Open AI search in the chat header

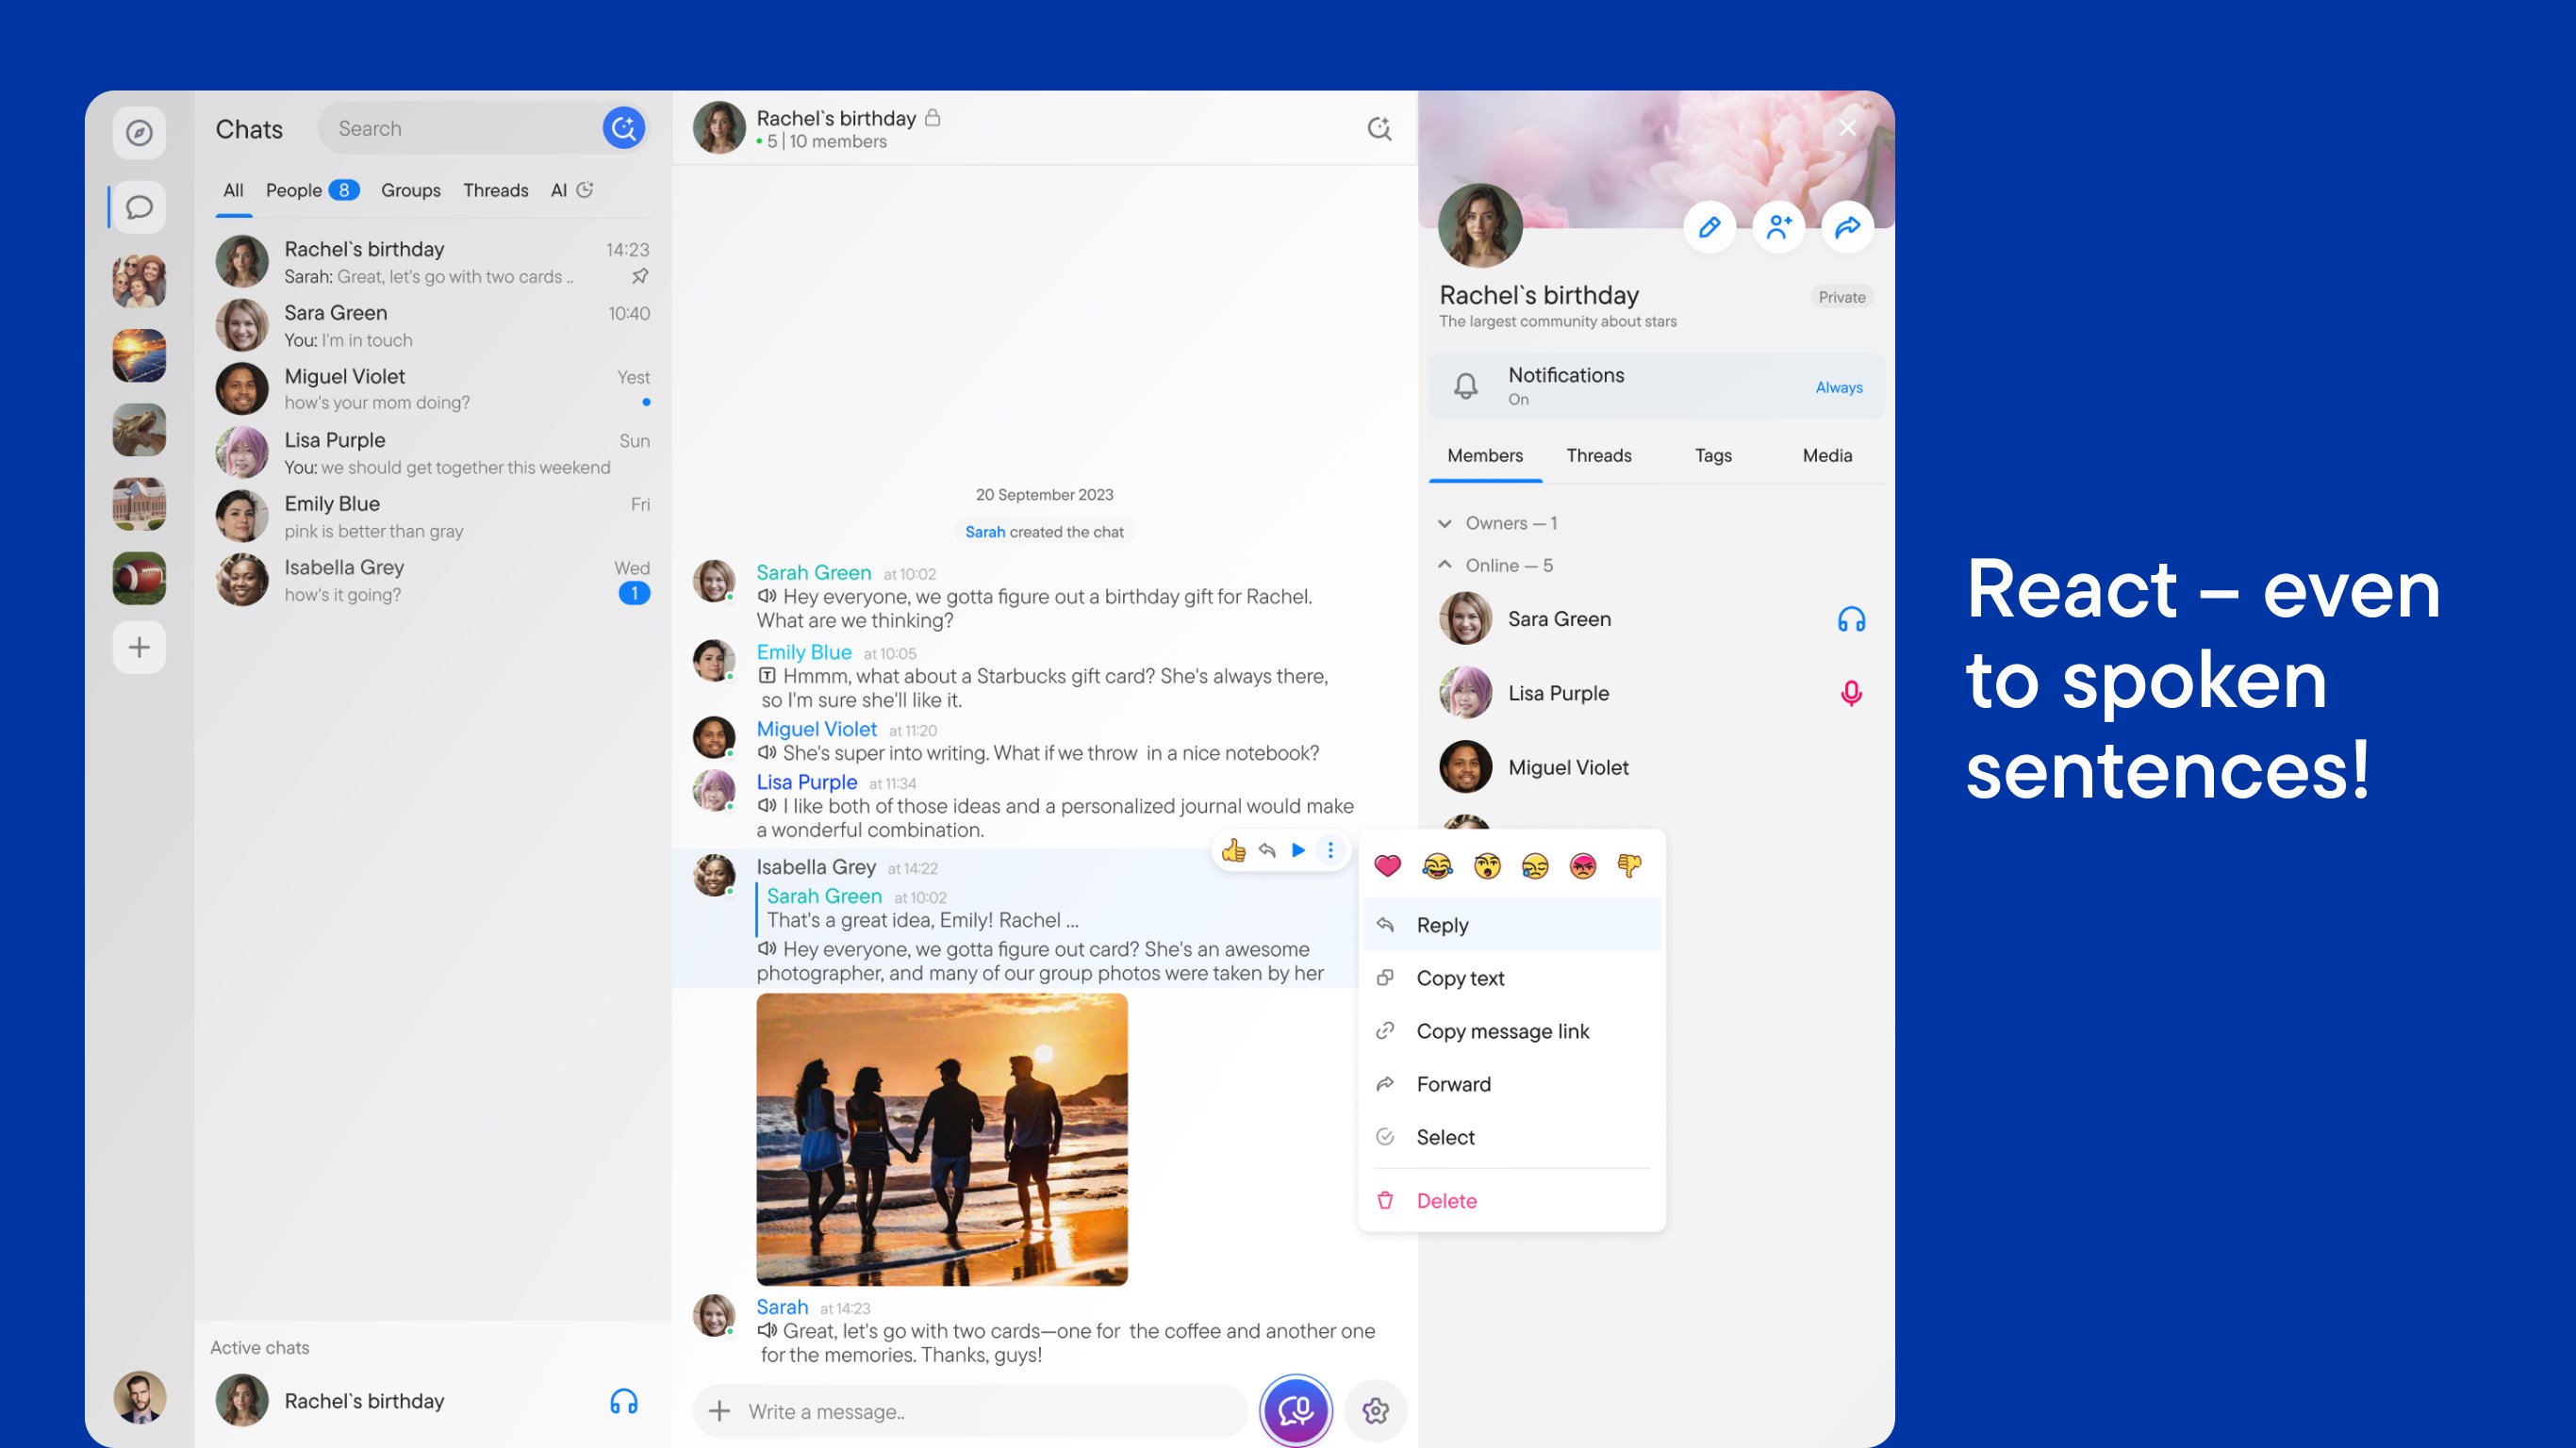[x=1380, y=129]
